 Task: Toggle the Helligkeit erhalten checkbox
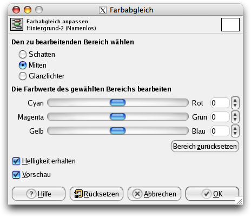[16, 161]
